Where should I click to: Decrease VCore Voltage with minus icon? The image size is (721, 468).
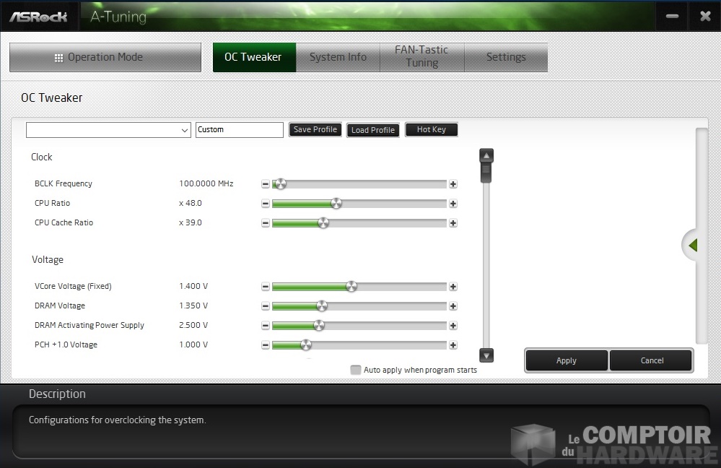click(266, 287)
